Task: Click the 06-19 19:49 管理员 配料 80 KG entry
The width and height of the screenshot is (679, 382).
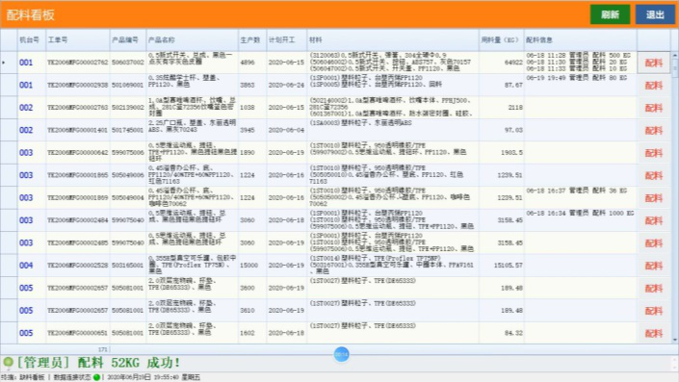Action: 576,78
